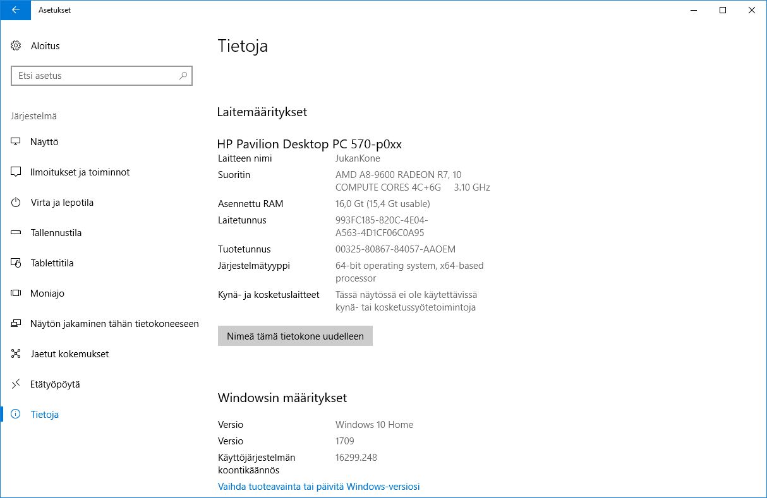This screenshot has height=498, width=767.
Task: Click the Laitetunnus value 993FC185-820C-4E04
Action: 382,227
